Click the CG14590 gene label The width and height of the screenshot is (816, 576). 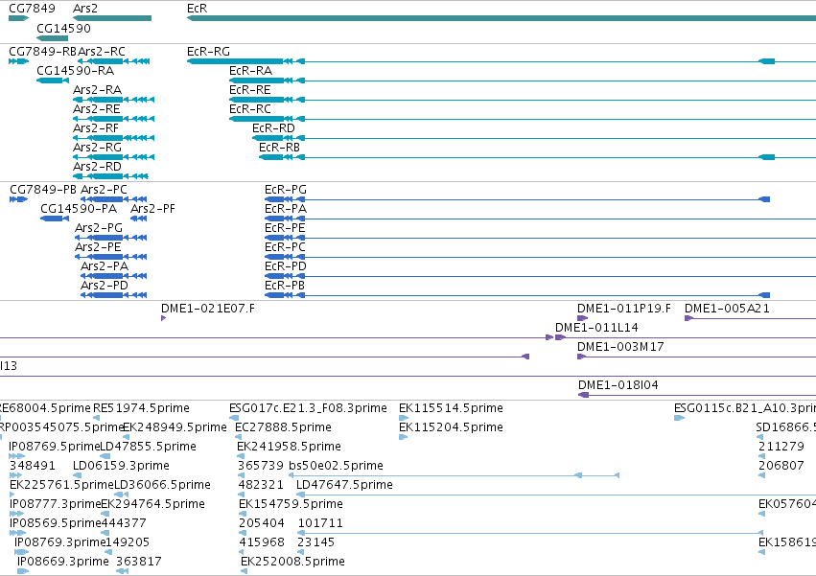click(x=63, y=28)
